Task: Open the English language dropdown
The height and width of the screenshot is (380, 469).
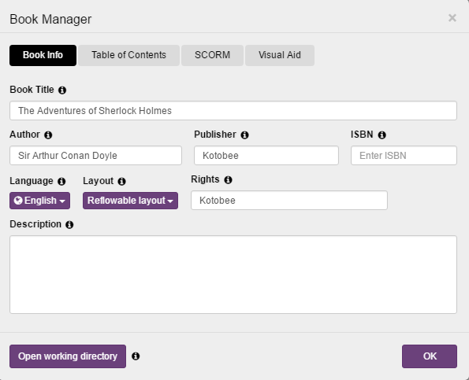Action: click(39, 201)
